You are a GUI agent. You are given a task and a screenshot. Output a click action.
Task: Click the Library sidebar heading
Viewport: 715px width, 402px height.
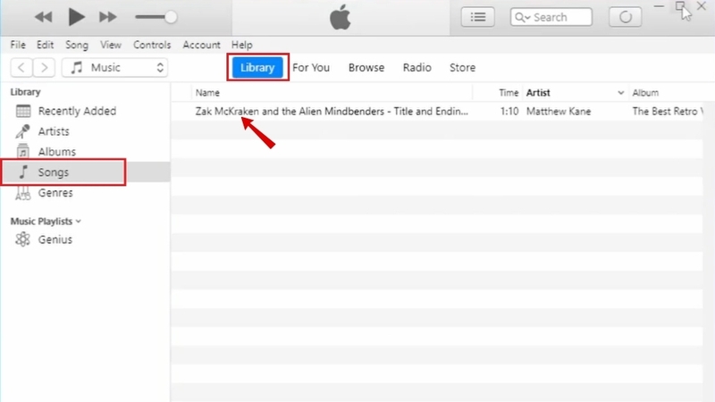click(26, 92)
